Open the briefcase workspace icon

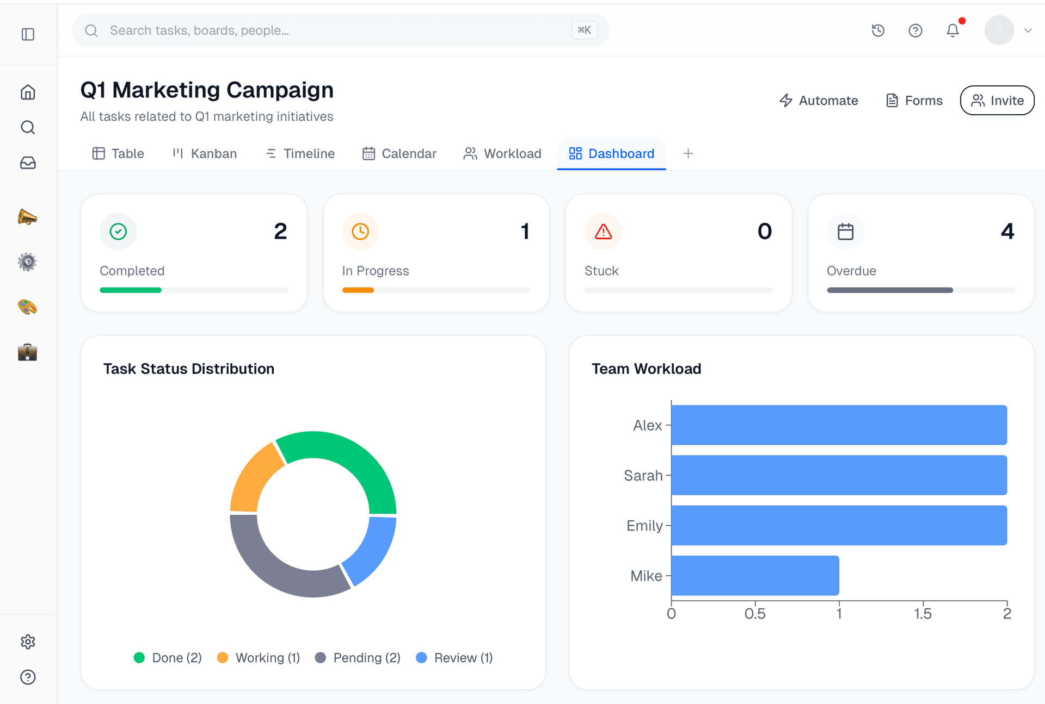tap(28, 352)
